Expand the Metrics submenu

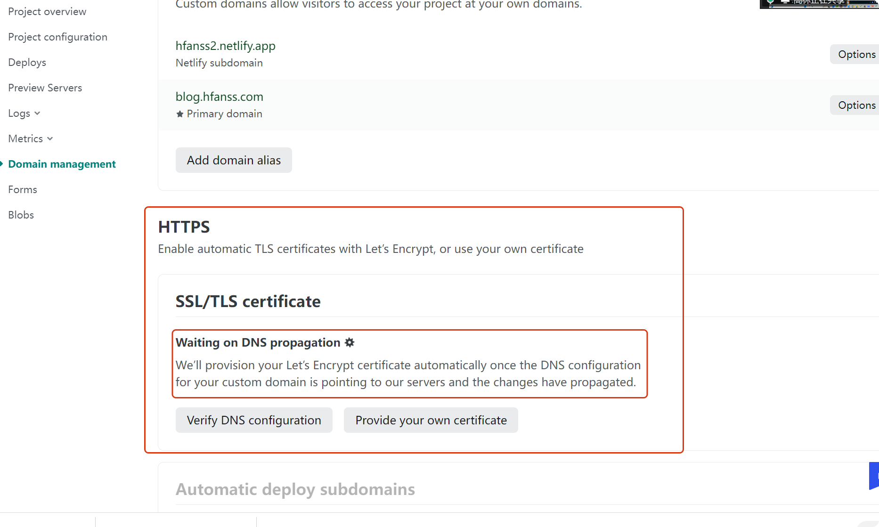click(x=31, y=138)
